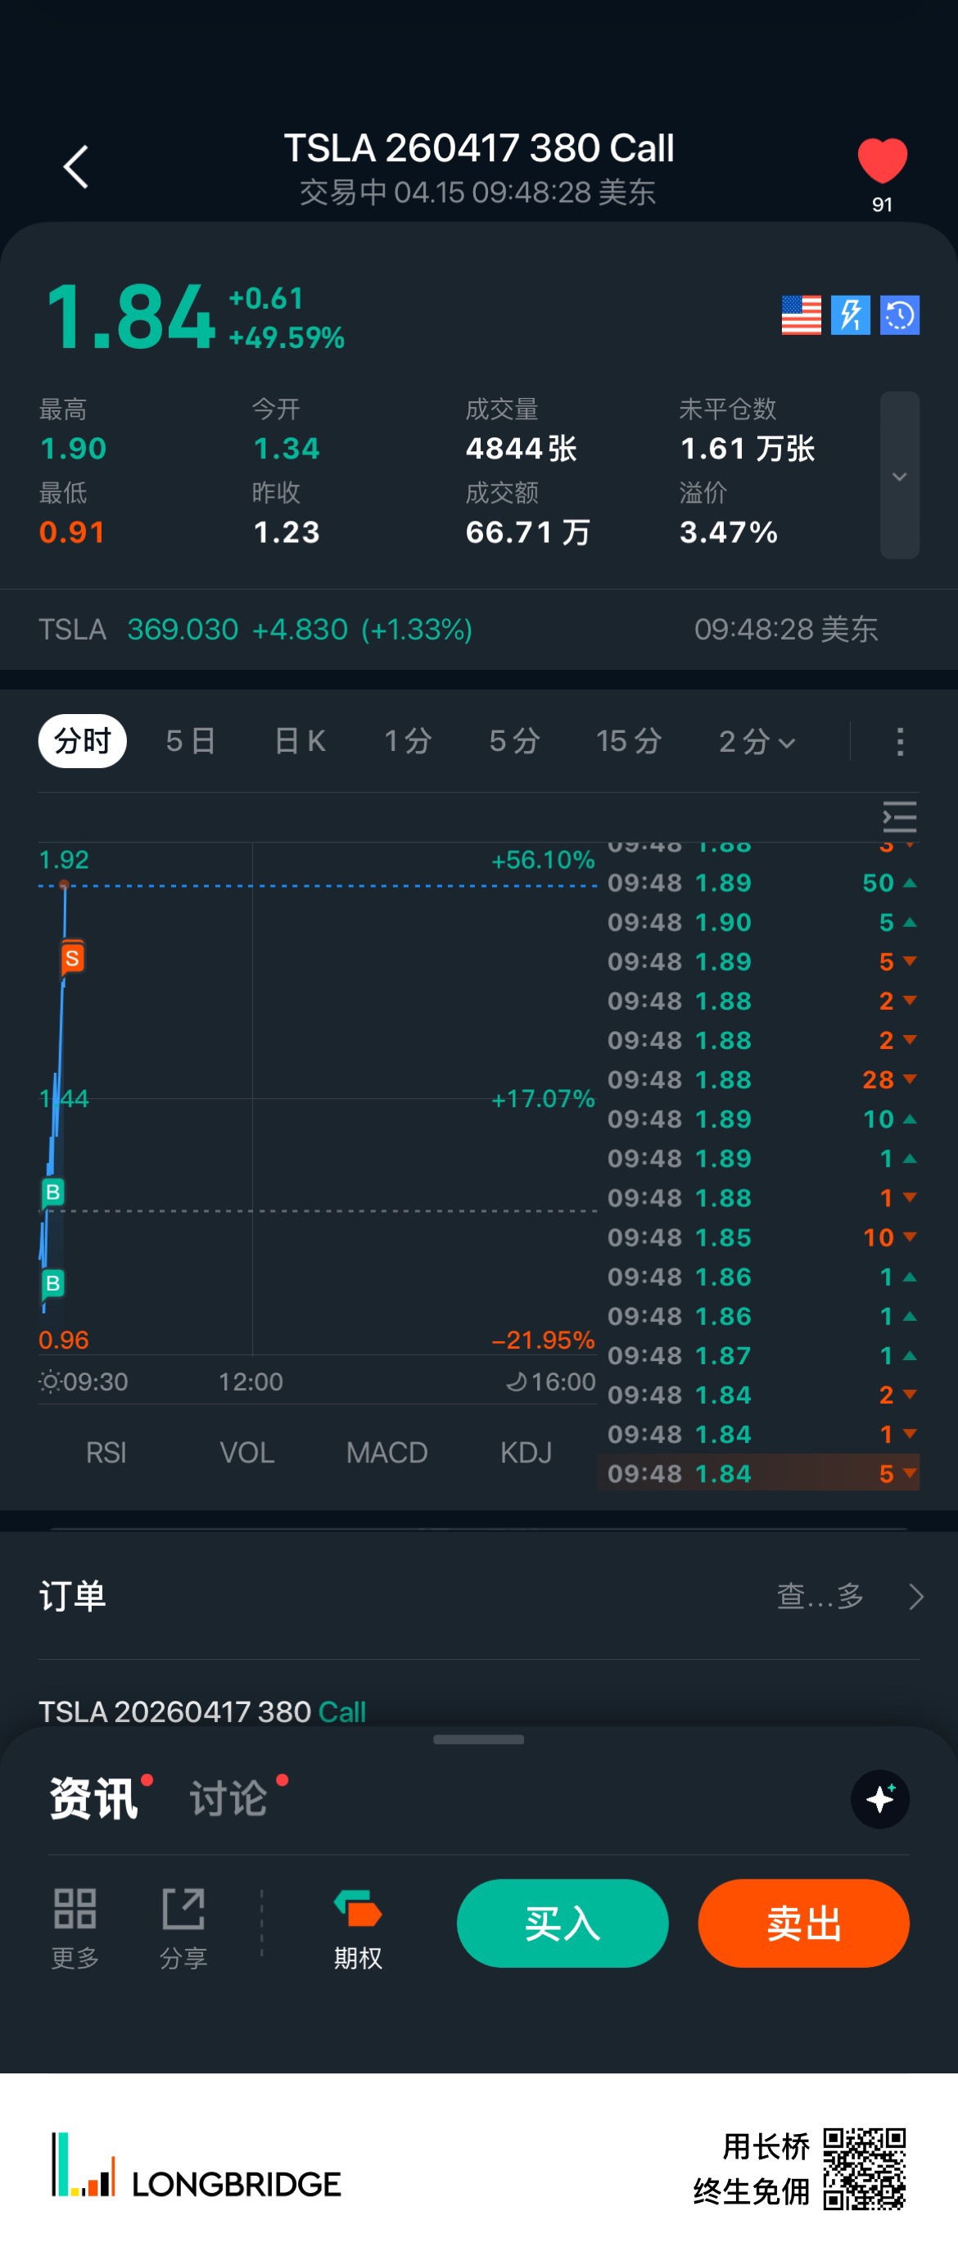The width and height of the screenshot is (958, 2265).
Task: Tap the 分享 share icon
Action: 183,1923
